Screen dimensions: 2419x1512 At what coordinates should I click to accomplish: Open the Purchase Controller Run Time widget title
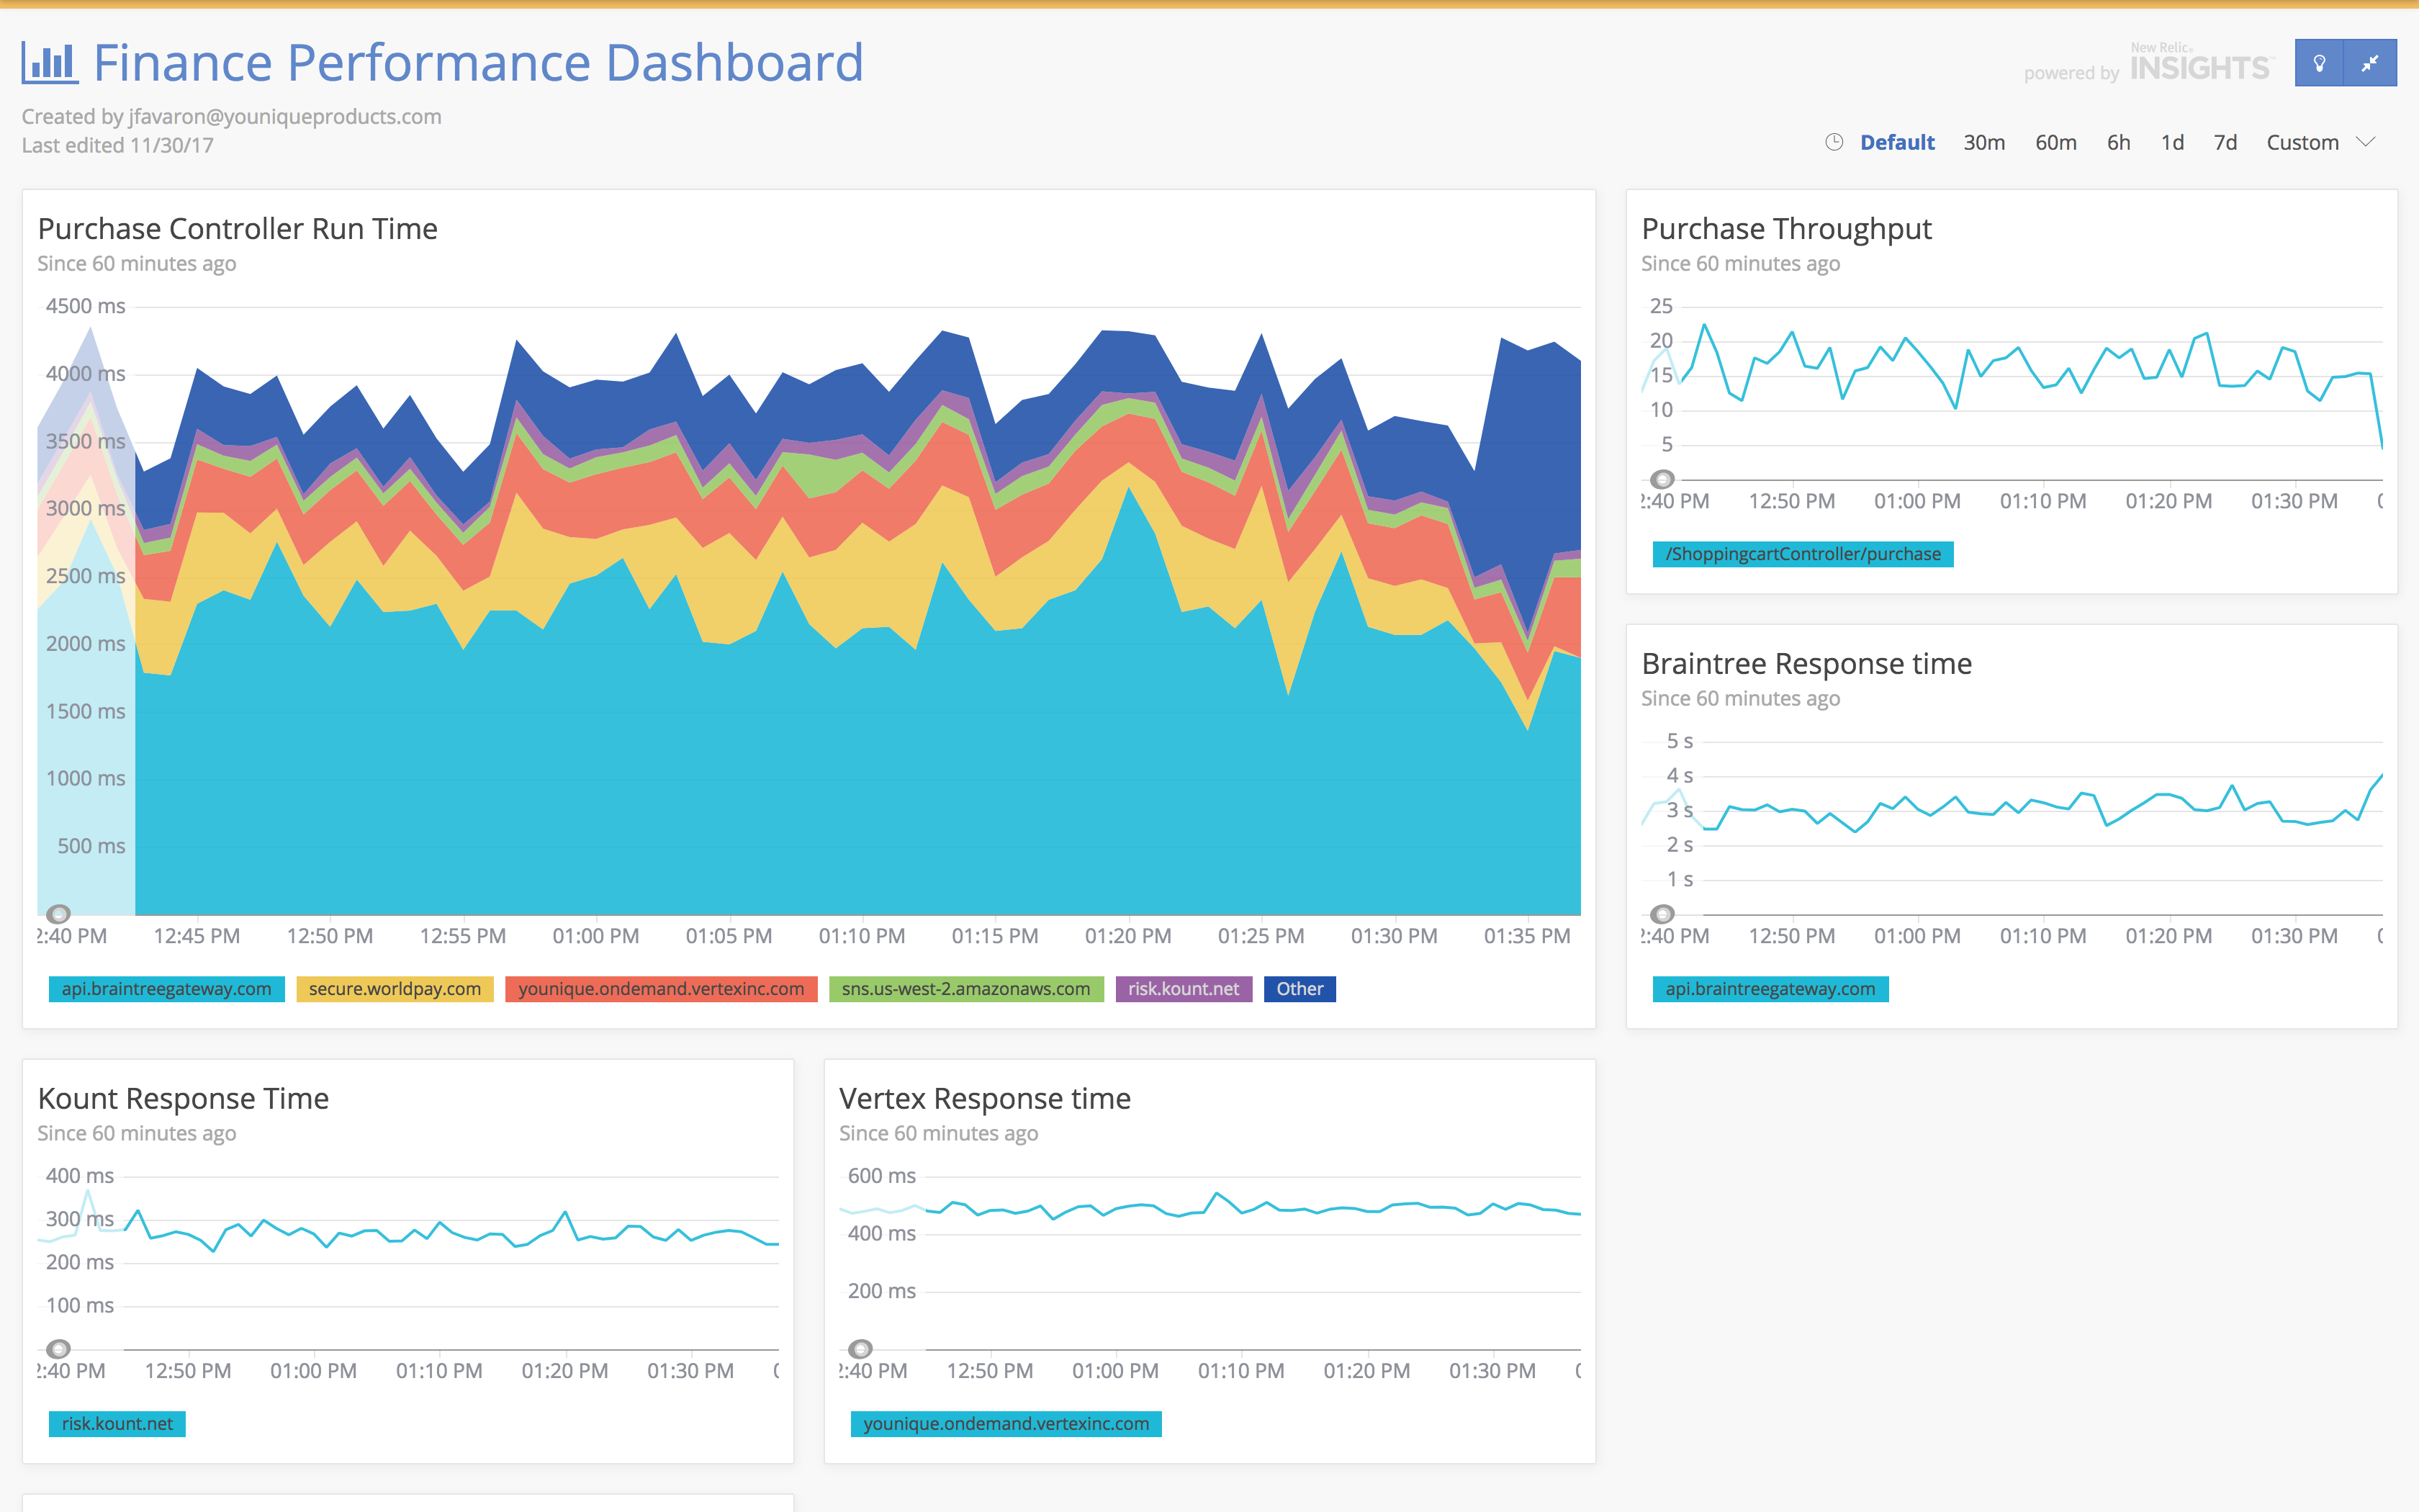pos(237,229)
